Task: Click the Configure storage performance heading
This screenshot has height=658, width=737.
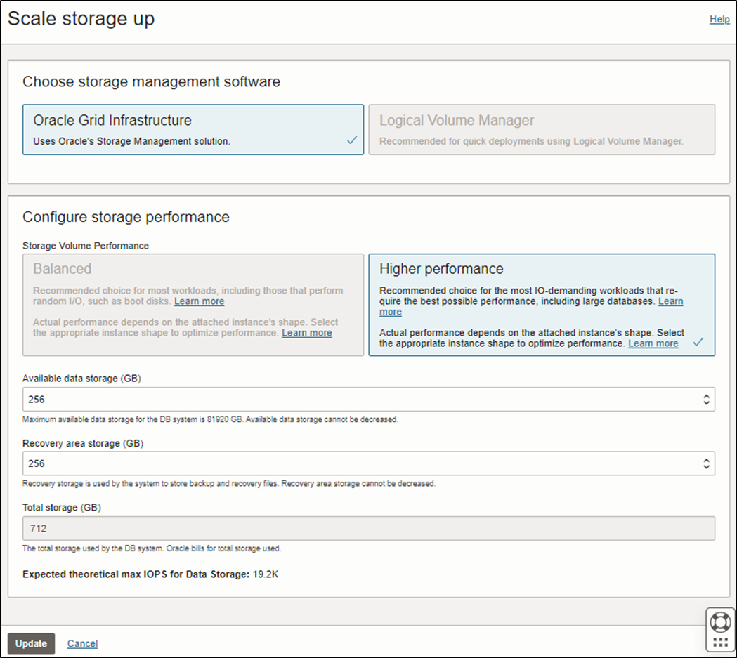Action: click(x=126, y=217)
